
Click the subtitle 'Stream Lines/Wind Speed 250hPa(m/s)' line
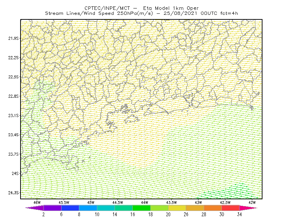pyautogui.click(x=99, y=13)
